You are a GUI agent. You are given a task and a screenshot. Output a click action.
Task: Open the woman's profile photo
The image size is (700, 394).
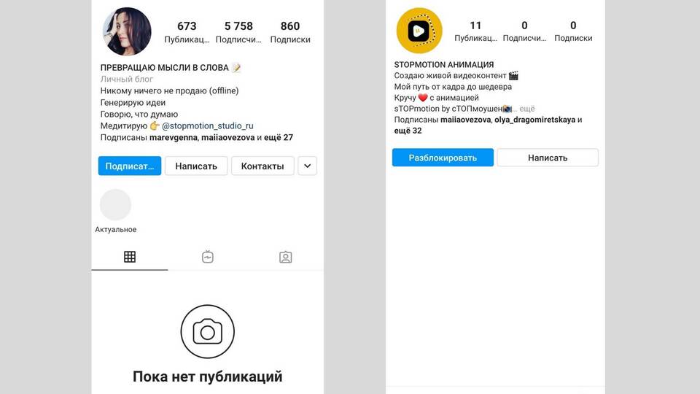[x=127, y=31]
